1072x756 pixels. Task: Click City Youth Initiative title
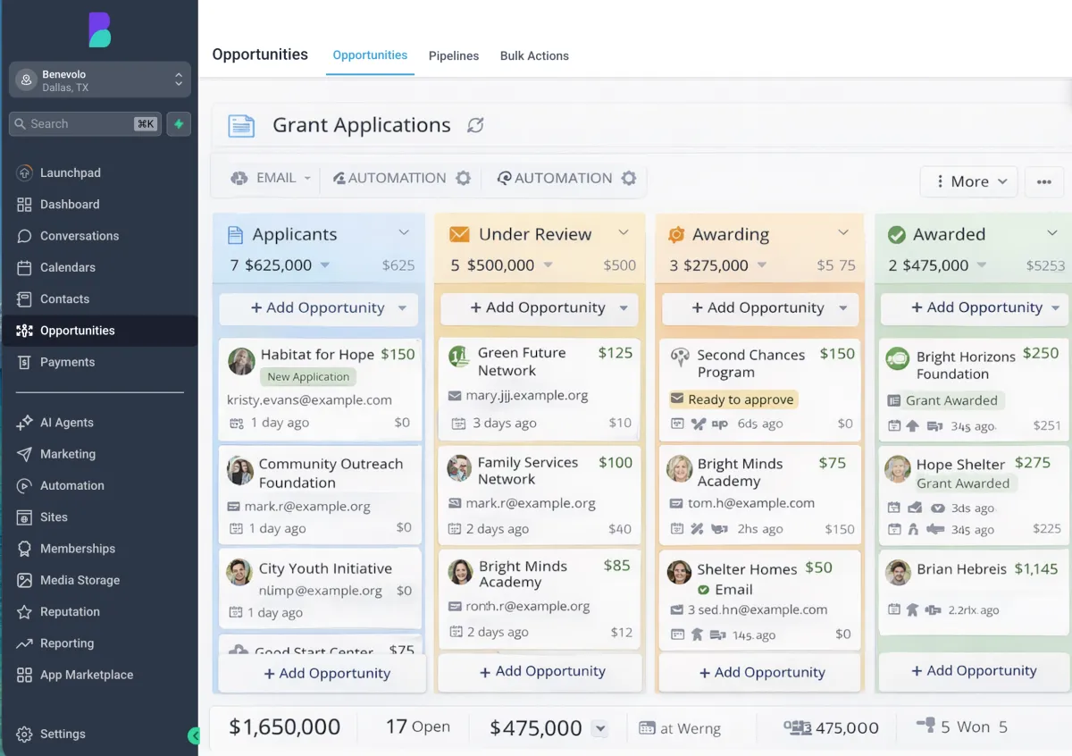pyautogui.click(x=325, y=568)
